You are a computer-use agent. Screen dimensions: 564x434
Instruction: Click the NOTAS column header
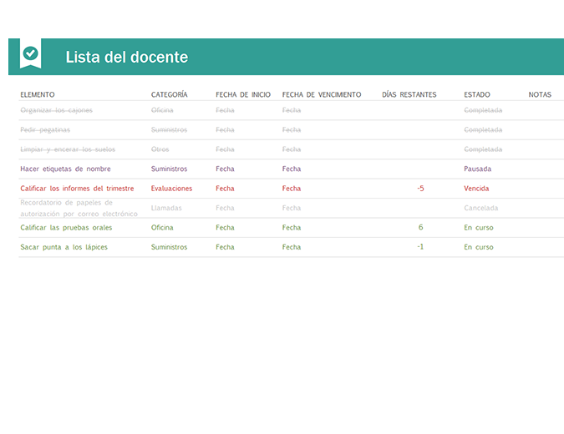point(540,94)
